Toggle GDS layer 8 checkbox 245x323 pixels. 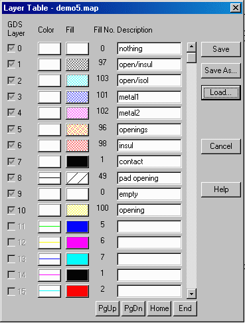coord(11,177)
